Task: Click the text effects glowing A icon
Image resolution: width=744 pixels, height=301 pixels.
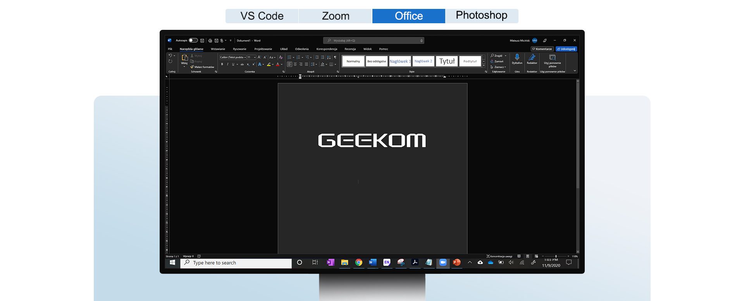Action: tap(260, 64)
